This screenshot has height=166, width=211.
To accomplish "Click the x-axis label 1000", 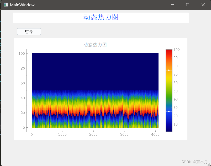I will pyautogui.click(x=62, y=134).
